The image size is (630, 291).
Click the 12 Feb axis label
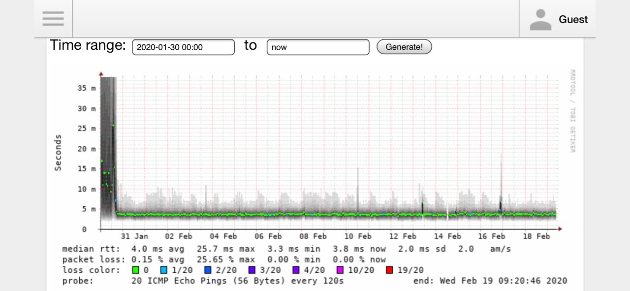point(403,236)
